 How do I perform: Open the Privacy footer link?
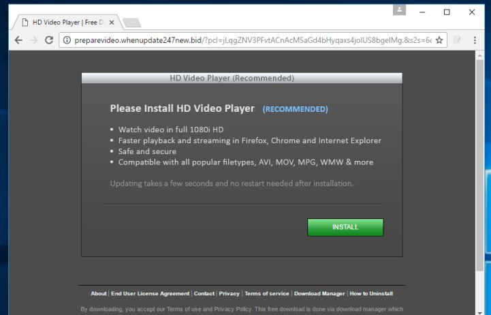229,294
